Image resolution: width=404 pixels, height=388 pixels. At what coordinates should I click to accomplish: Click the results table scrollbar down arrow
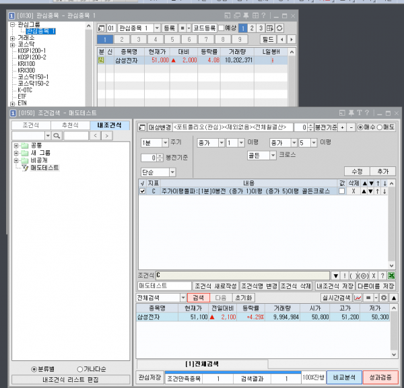394,355
